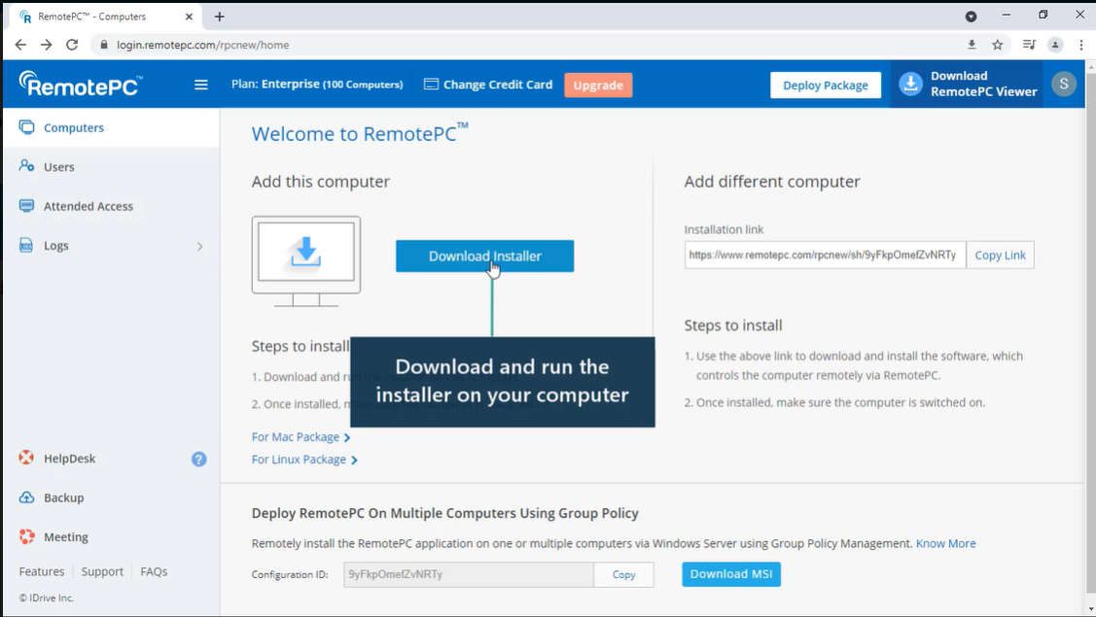The width and height of the screenshot is (1096, 617).
Task: Click the HelpDesk lifebuoy icon
Action: 26,458
